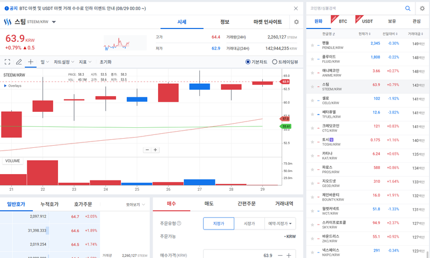This screenshot has width=430, height=258.
Task: Toggle the 토시 TOSHI/KRW star icon
Action: [312, 142]
